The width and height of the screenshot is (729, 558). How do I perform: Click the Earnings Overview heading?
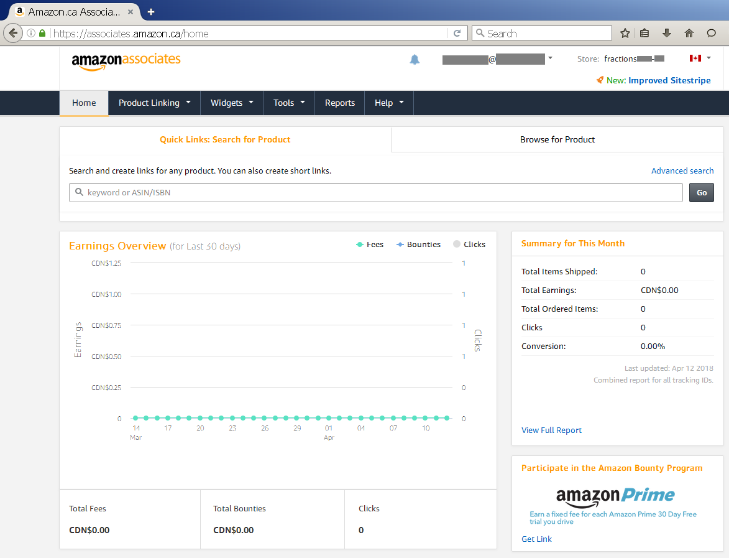click(117, 246)
